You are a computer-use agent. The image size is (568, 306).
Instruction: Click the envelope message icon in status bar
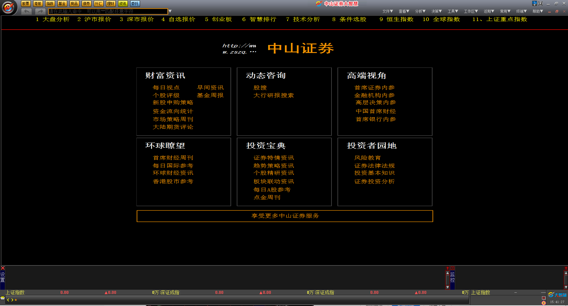[3, 298]
